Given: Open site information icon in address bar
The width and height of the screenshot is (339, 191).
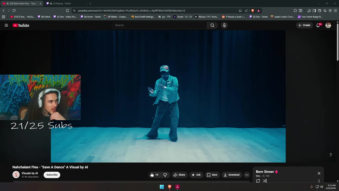Looking at the screenshot, I should [x=74, y=11].
